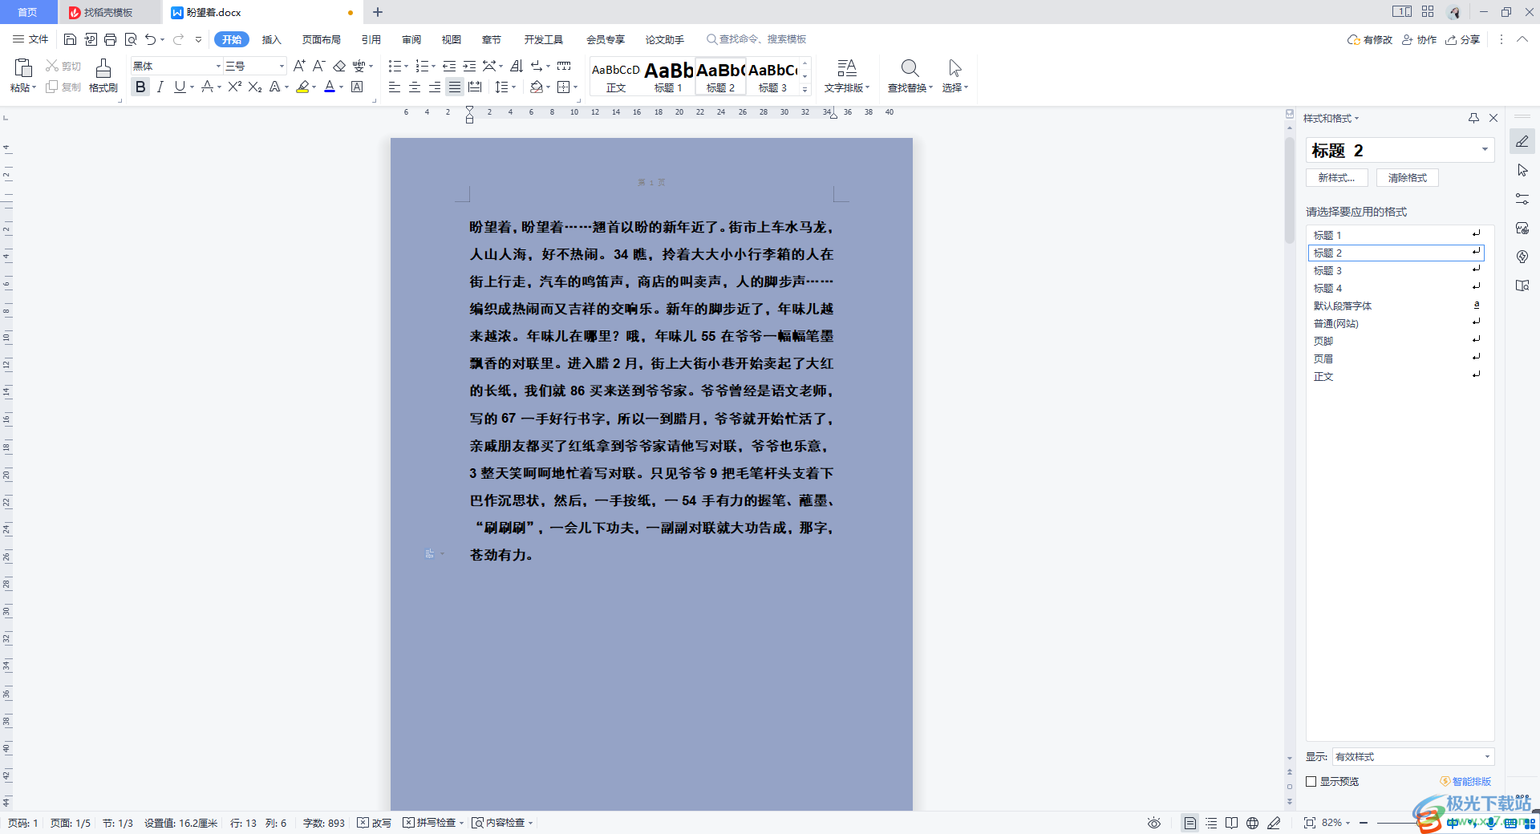Image resolution: width=1540 pixels, height=834 pixels.
Task: Toggle justified alignment
Action: (454, 87)
